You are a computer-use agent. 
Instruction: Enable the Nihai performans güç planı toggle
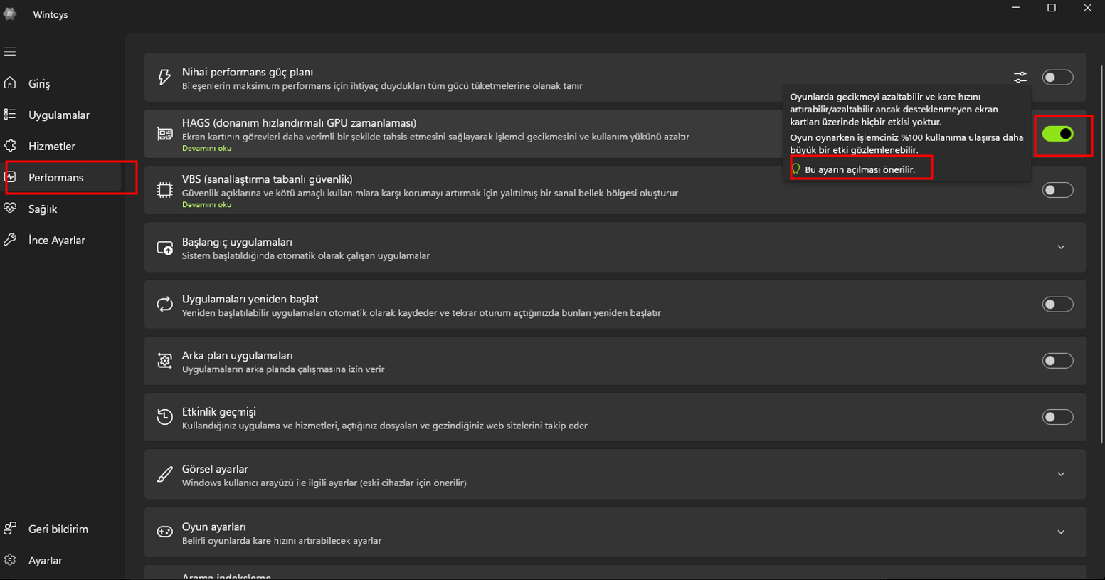coord(1057,77)
